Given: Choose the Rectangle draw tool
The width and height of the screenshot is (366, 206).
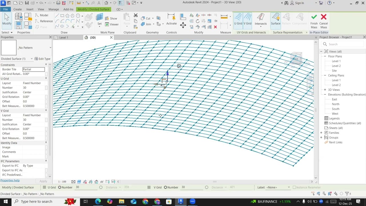Looking at the screenshot, I should [x=62, y=16].
